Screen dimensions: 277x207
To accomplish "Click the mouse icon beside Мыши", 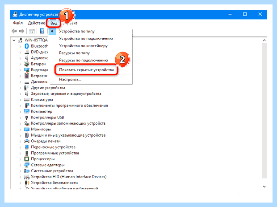I will click(x=27, y=135).
